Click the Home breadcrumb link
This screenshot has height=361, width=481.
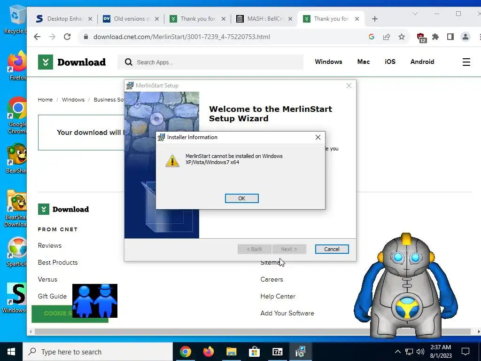(x=45, y=100)
